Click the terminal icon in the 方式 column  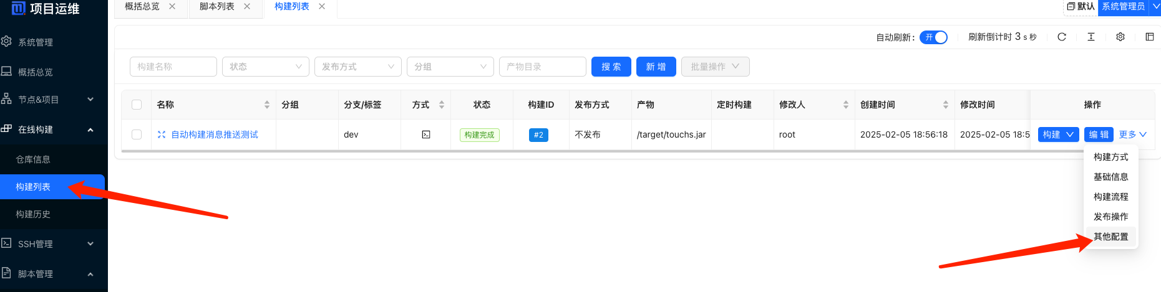coord(425,134)
